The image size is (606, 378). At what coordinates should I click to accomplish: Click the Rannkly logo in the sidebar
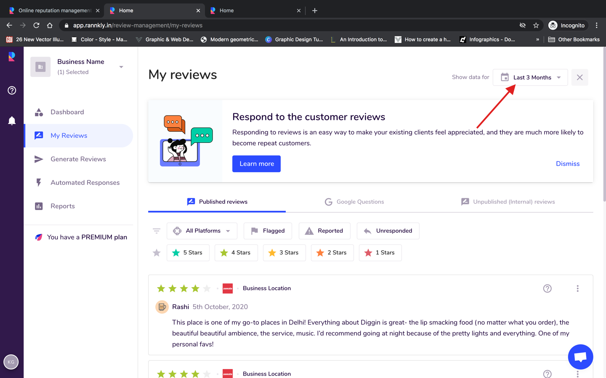tap(12, 57)
